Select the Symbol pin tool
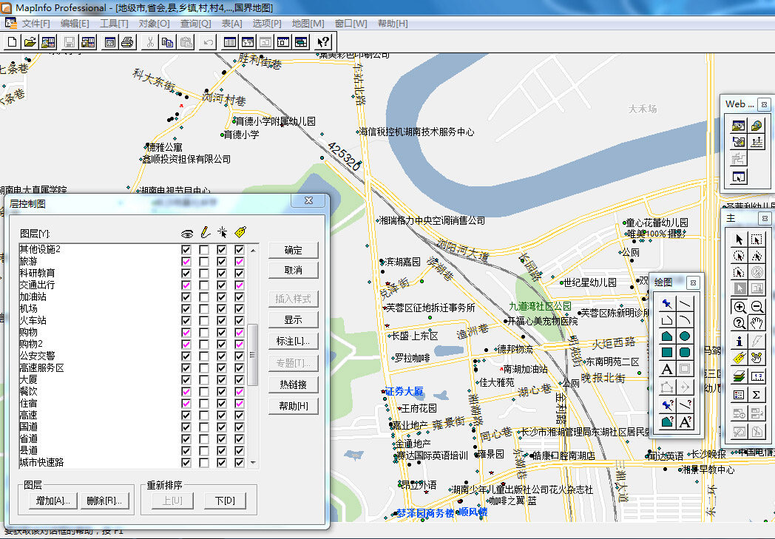 (x=666, y=304)
